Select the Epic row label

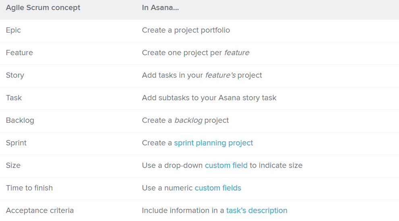(x=13, y=30)
